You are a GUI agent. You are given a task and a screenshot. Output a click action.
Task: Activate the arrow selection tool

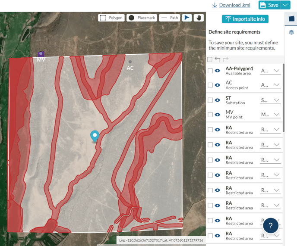[x=186, y=18]
